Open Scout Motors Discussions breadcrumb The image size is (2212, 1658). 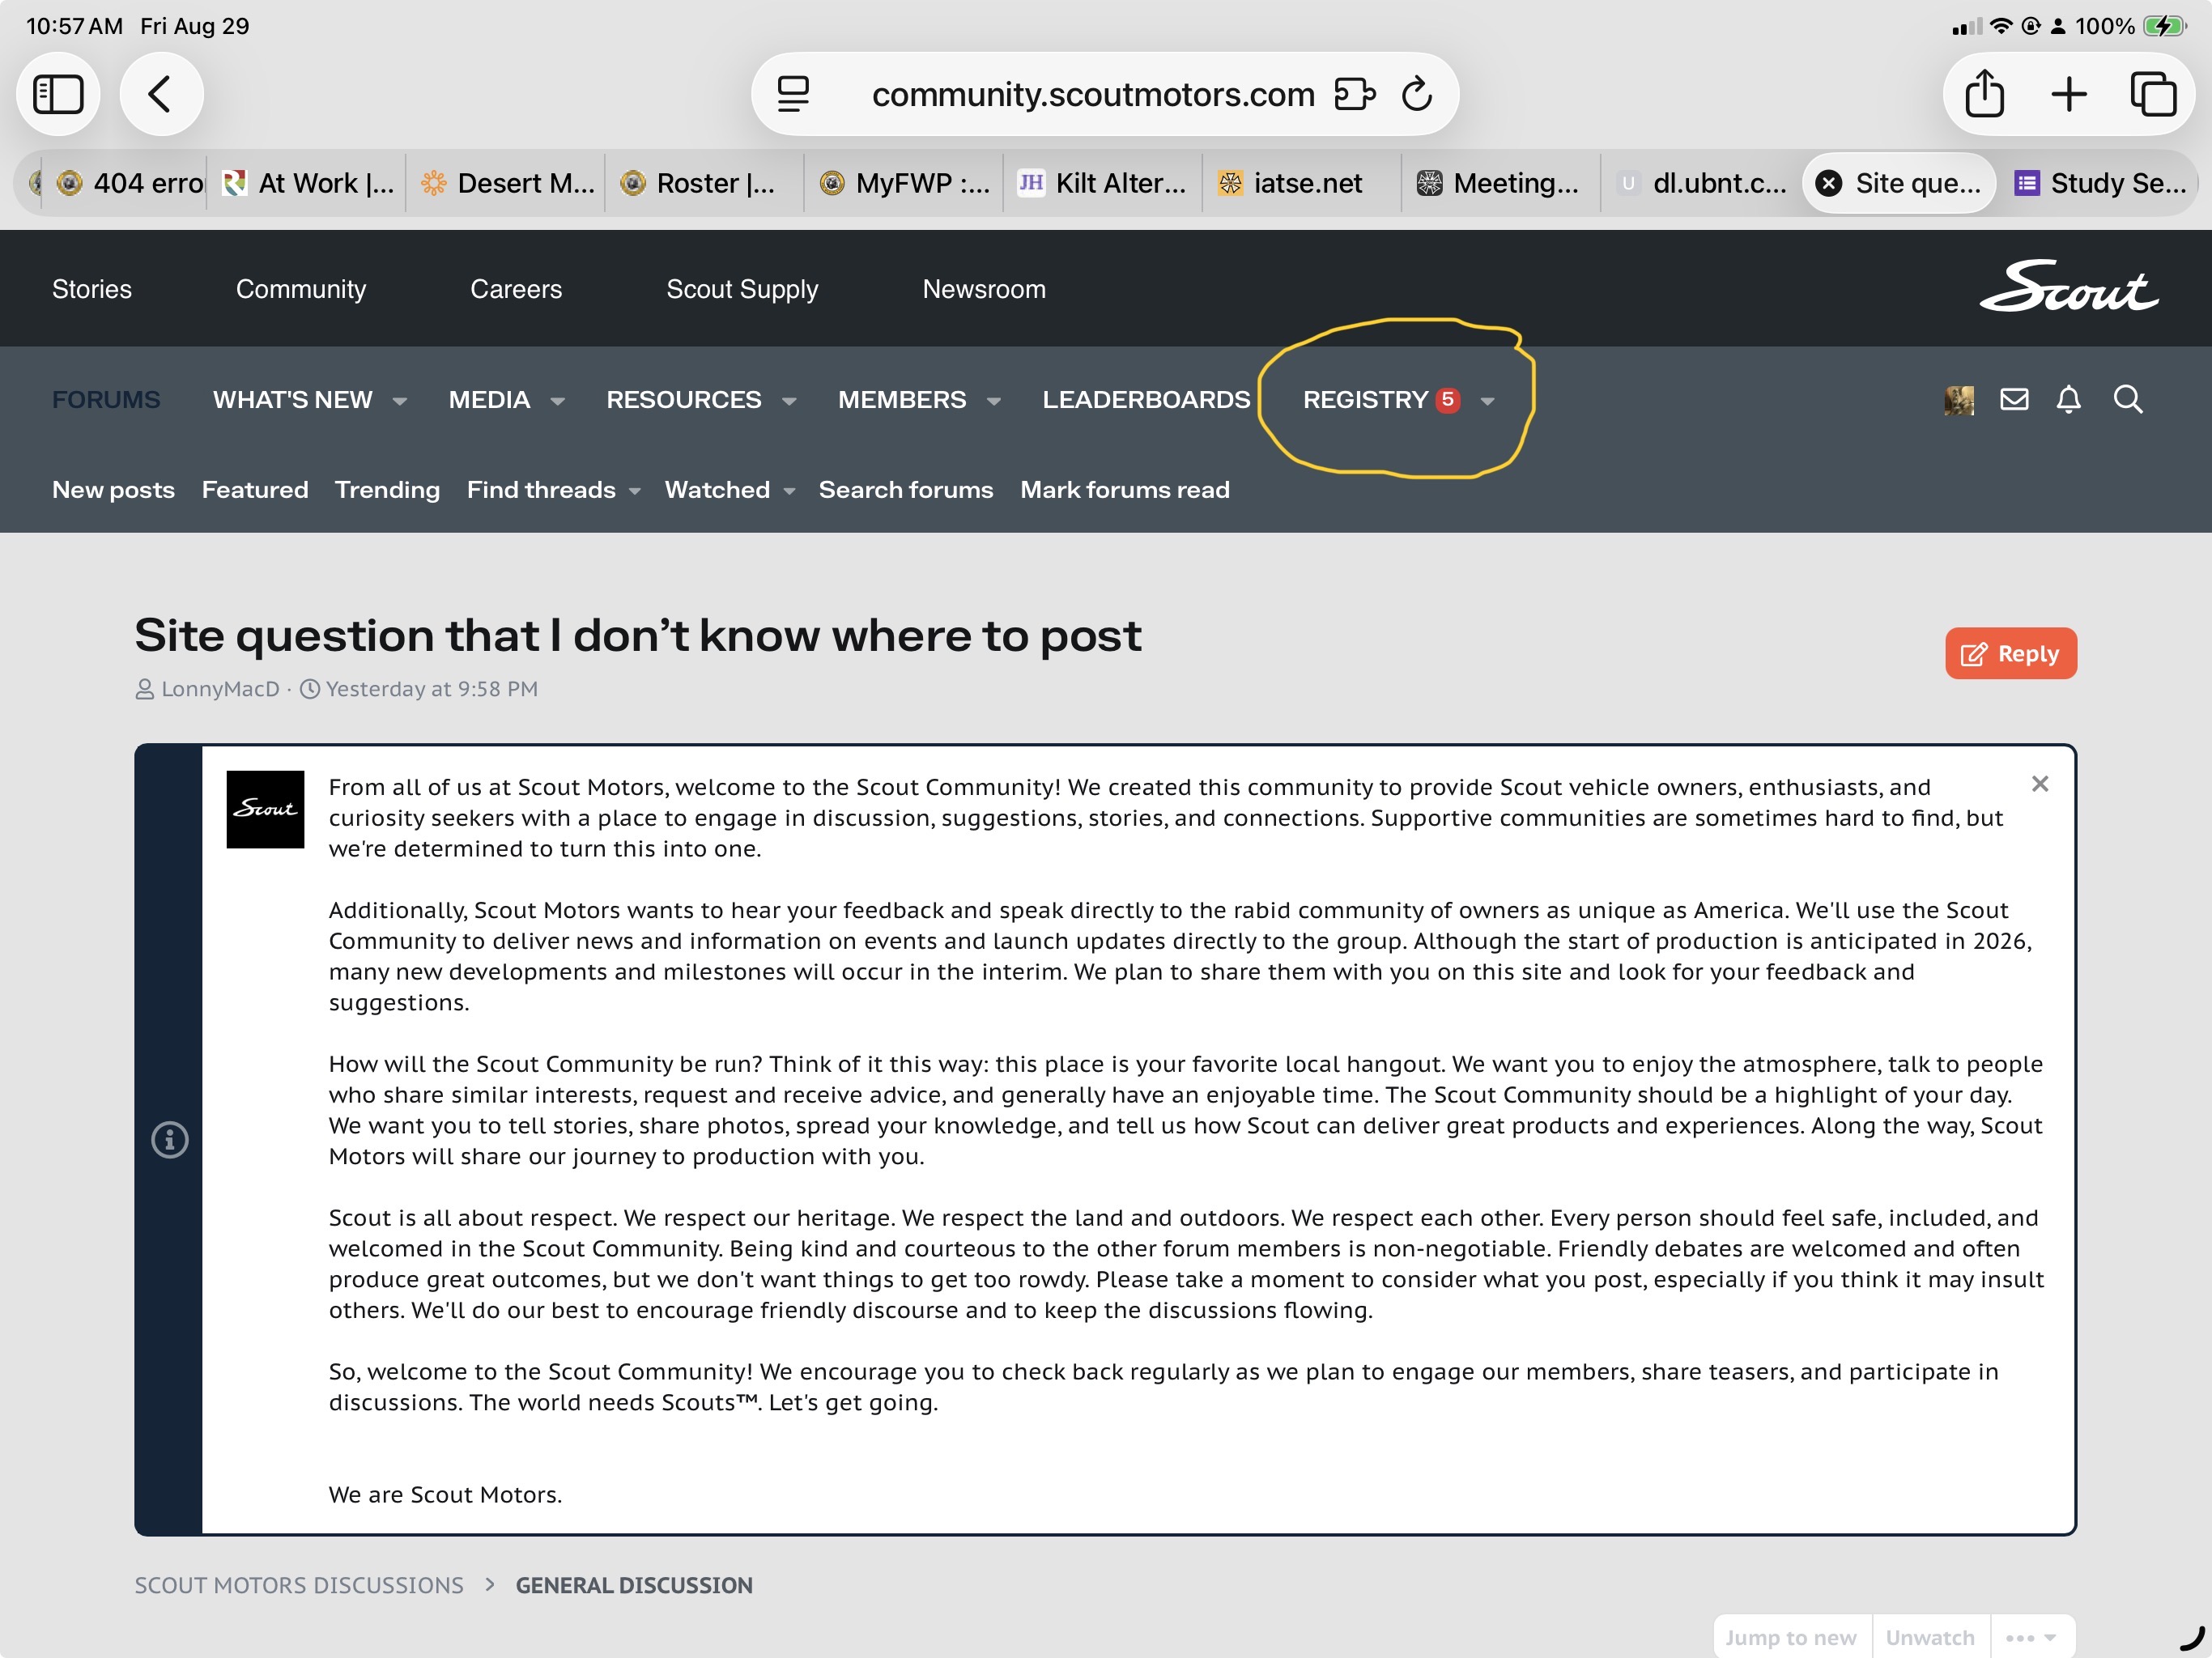[299, 1585]
